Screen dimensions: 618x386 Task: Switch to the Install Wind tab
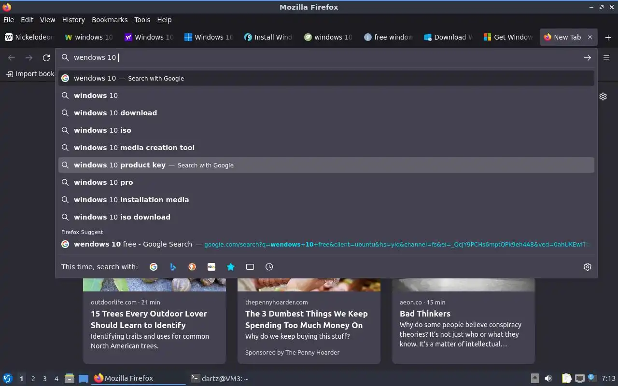pos(269,37)
